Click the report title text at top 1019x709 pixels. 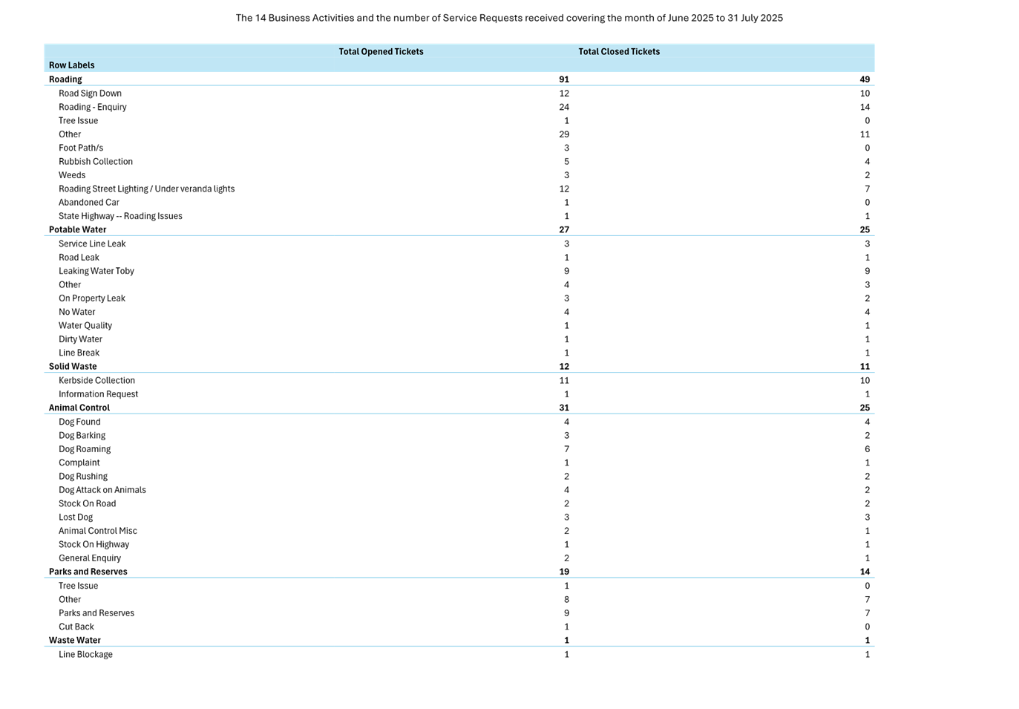(509, 18)
